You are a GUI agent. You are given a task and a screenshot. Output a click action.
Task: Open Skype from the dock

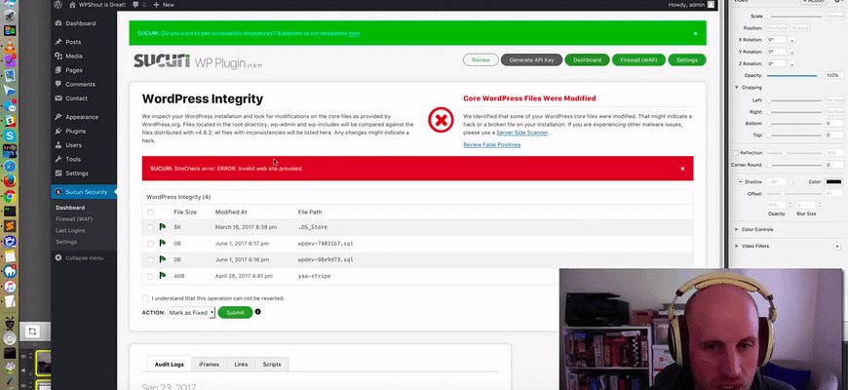pos(9,136)
